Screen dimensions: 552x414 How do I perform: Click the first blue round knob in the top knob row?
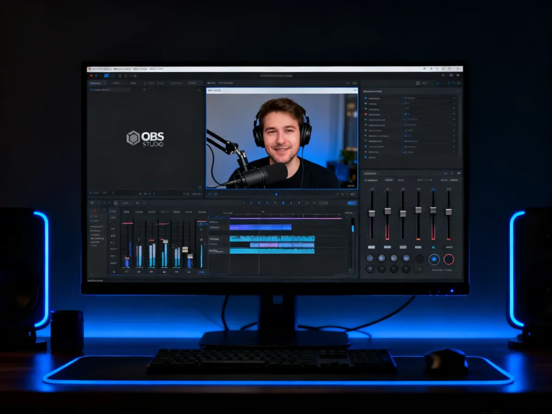(370, 259)
